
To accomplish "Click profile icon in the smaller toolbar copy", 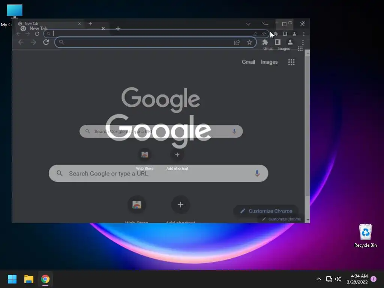I will pyautogui.click(x=294, y=34).
